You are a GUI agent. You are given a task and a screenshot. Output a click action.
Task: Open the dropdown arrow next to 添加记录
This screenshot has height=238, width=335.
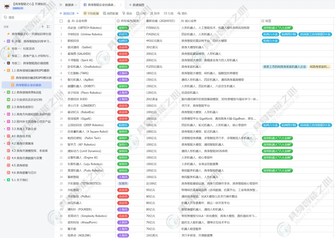(x=78, y=13)
